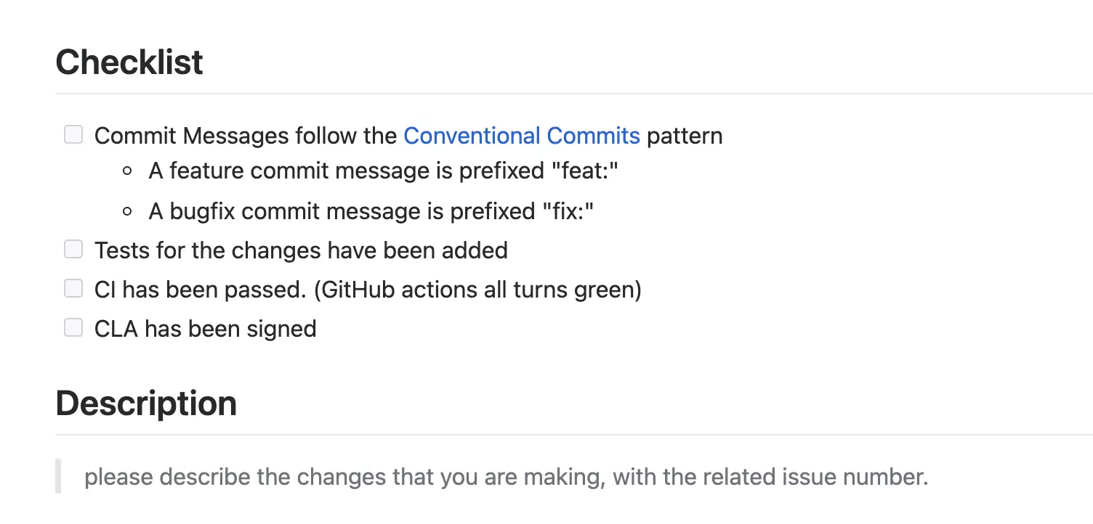Check the Commit Messages checkbox
Screen dimensions: 1093x524
pyautogui.click(x=73, y=134)
